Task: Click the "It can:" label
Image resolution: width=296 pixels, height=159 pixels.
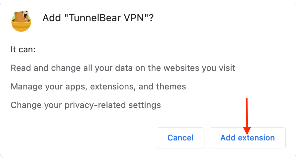Action: click(x=23, y=50)
